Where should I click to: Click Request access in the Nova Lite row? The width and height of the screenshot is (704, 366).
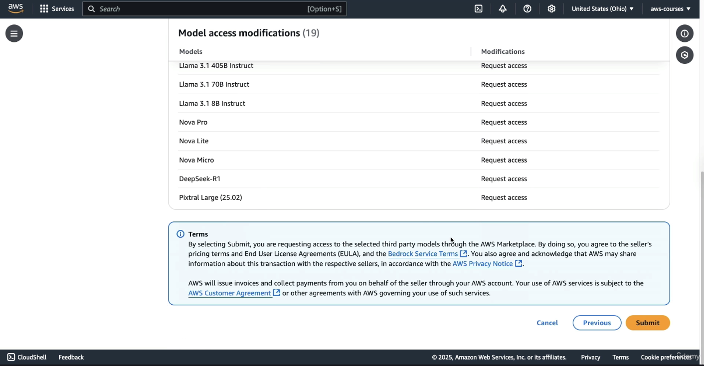click(x=504, y=141)
